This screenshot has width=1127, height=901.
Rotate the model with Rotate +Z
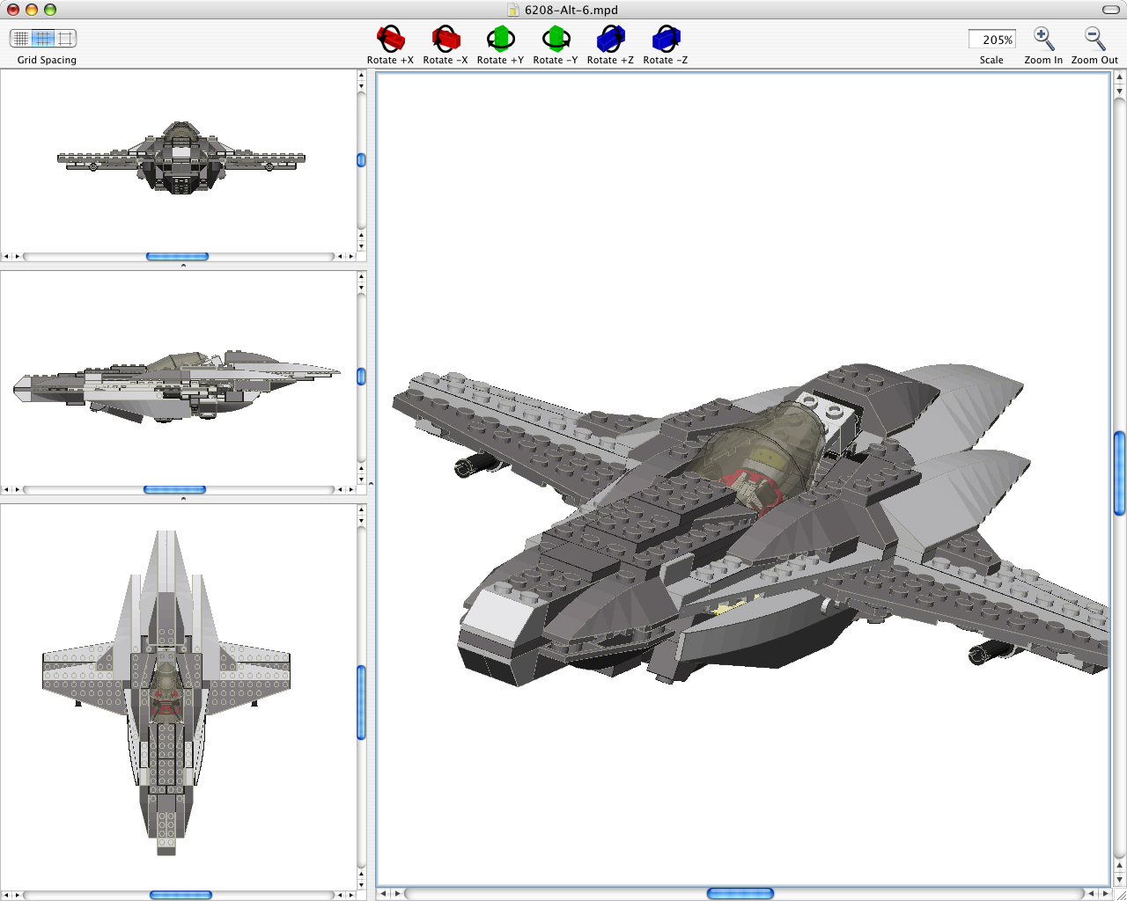610,38
